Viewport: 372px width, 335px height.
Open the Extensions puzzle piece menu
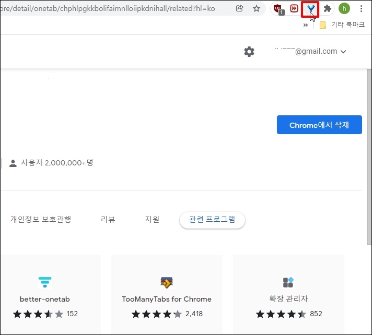(328, 9)
